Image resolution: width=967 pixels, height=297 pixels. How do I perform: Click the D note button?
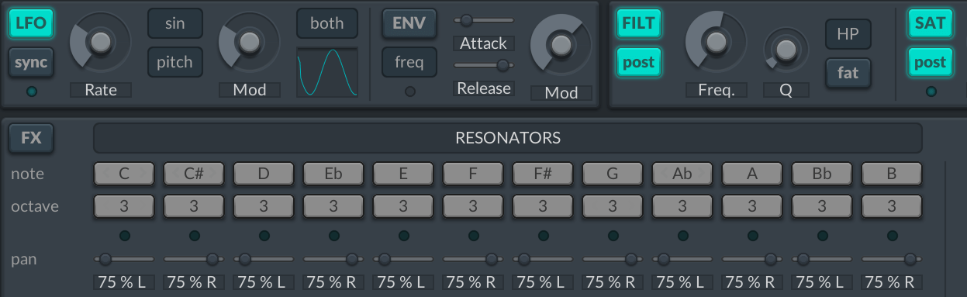point(264,174)
